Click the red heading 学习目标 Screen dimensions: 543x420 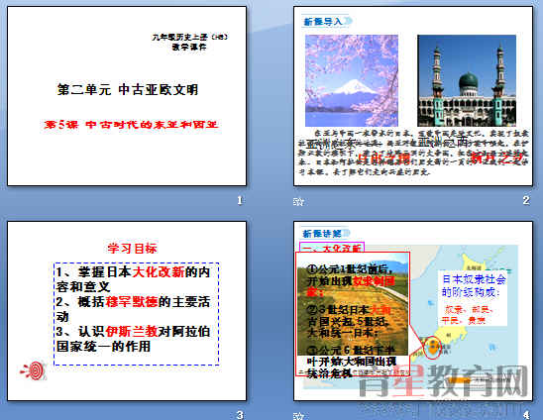coord(132,249)
